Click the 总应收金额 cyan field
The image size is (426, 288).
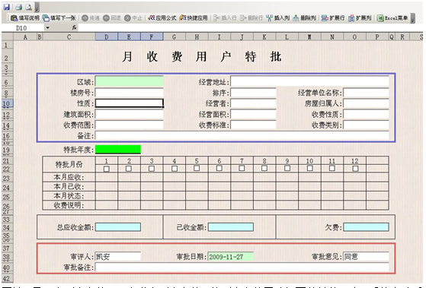[118, 226]
